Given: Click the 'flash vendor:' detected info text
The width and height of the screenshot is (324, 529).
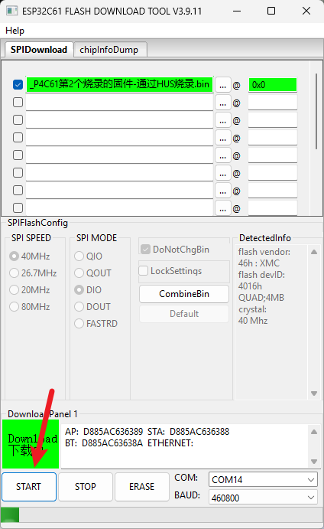Looking at the screenshot, I should tap(264, 252).
